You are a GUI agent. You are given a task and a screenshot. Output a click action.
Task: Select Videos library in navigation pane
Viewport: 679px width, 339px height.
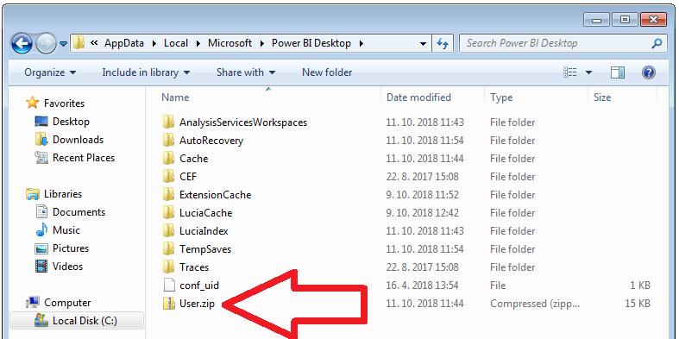click(67, 267)
